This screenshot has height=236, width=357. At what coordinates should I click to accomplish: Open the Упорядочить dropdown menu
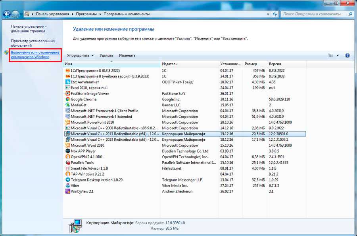81,56
